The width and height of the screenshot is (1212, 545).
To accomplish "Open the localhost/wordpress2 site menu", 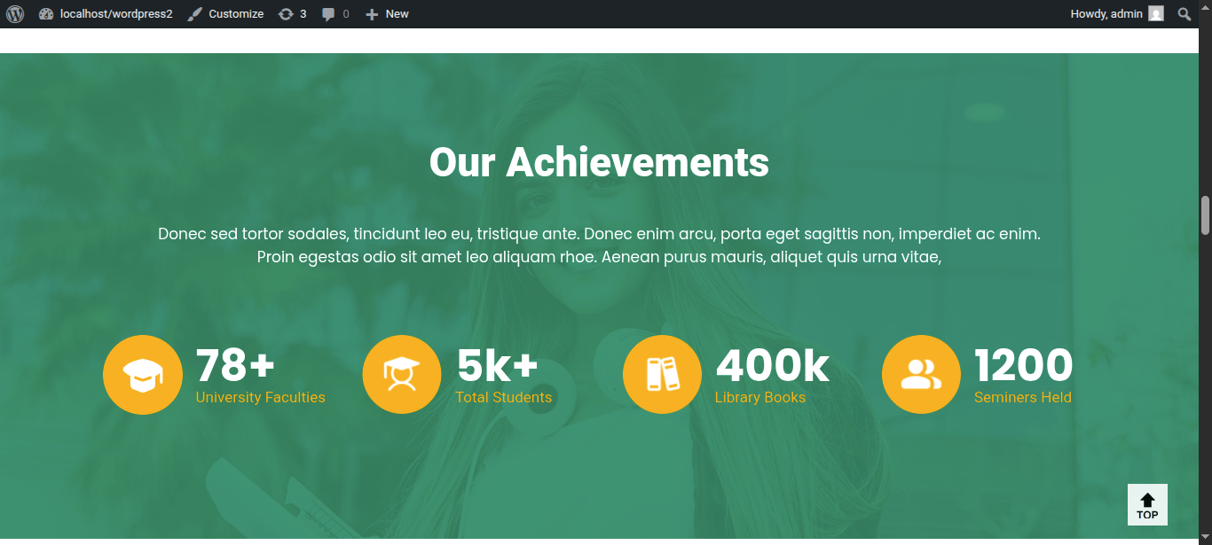I will [106, 14].
